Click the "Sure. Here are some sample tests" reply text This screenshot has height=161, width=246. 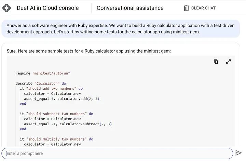coord(88,51)
